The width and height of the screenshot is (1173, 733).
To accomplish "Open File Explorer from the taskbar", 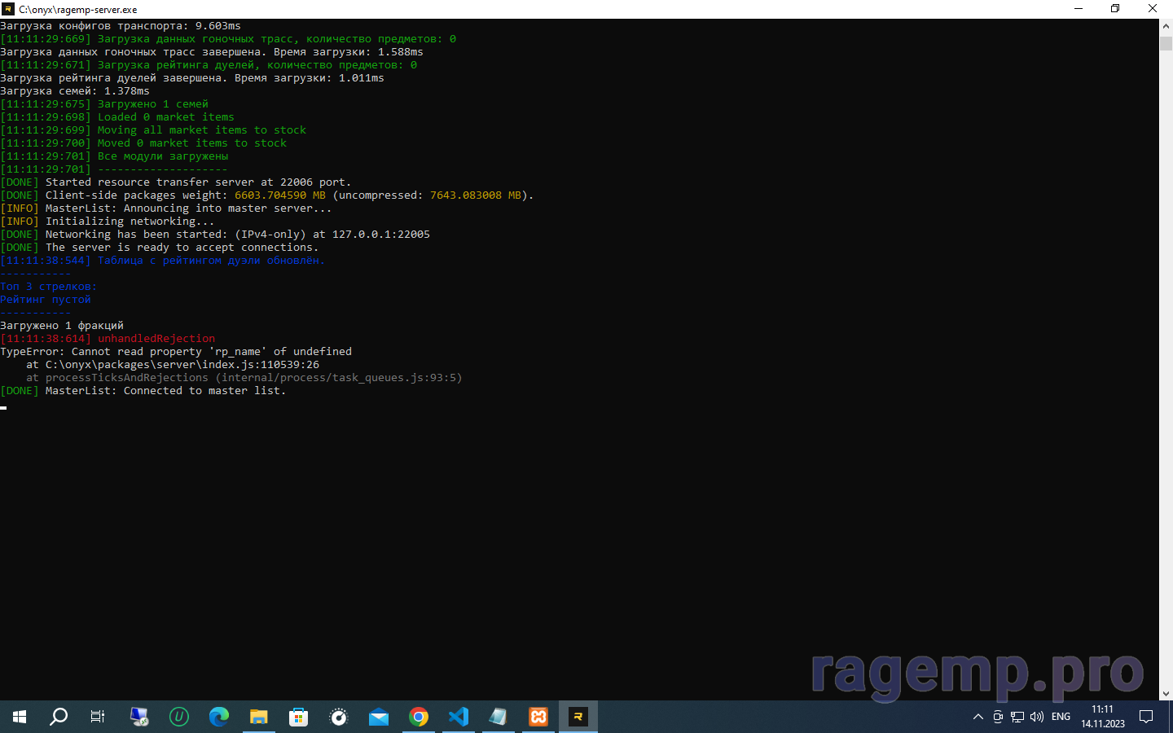I will (259, 717).
